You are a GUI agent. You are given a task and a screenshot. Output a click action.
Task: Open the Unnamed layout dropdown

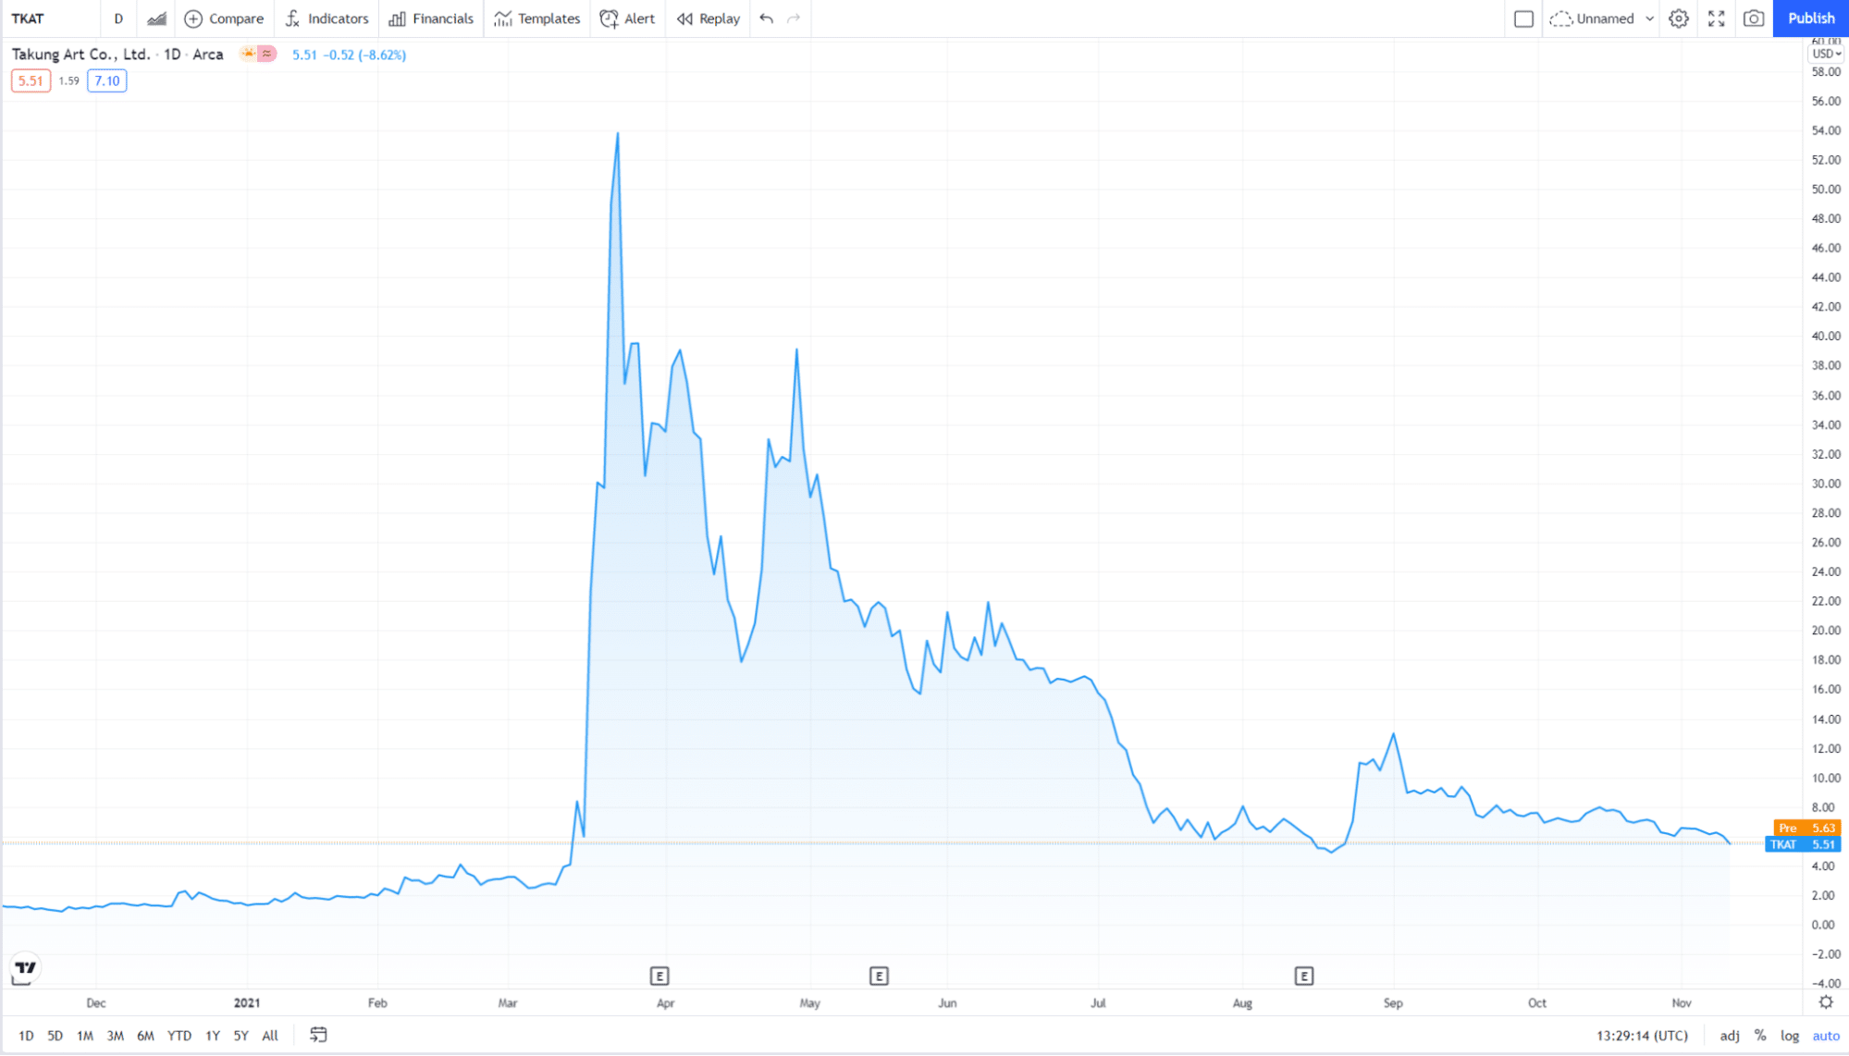[1602, 18]
